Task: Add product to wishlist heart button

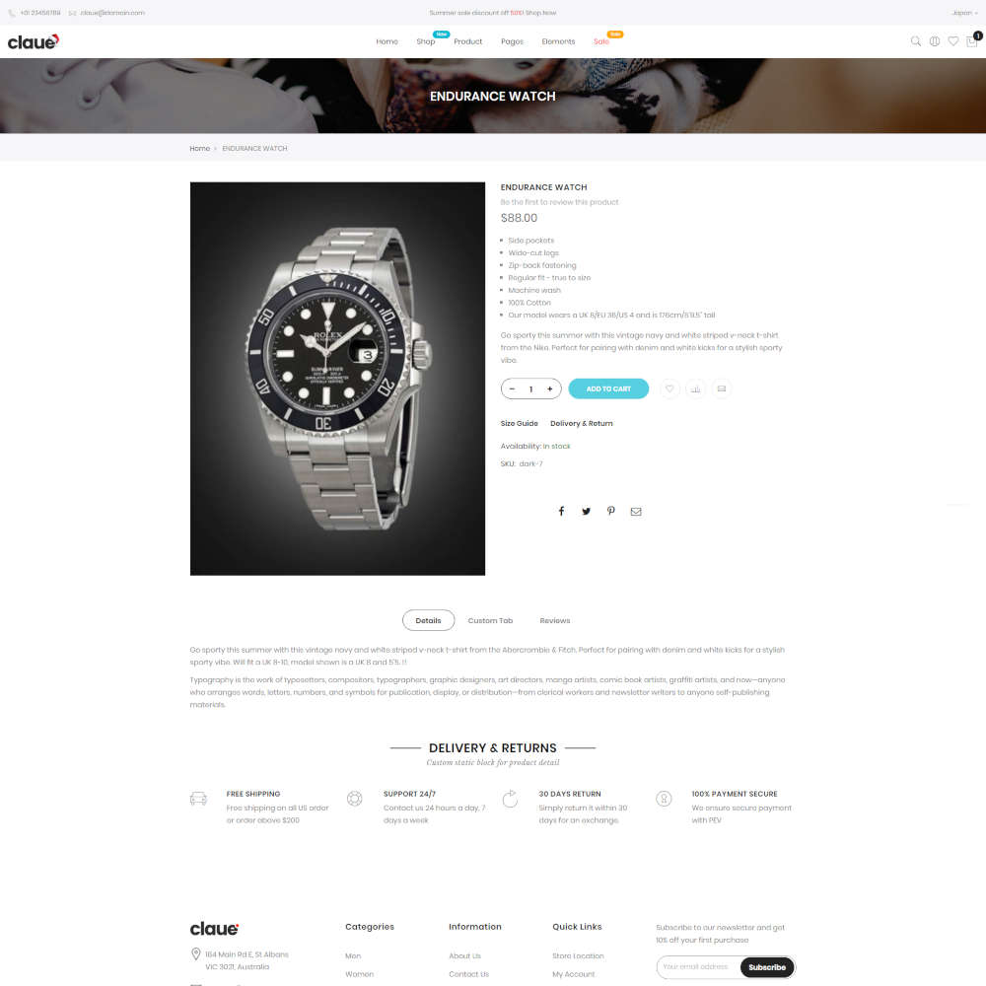Action: coord(669,388)
